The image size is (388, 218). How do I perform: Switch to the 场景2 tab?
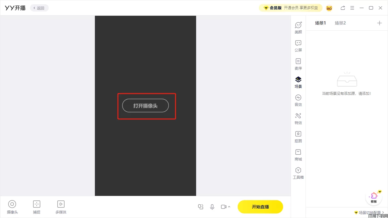[340, 23]
